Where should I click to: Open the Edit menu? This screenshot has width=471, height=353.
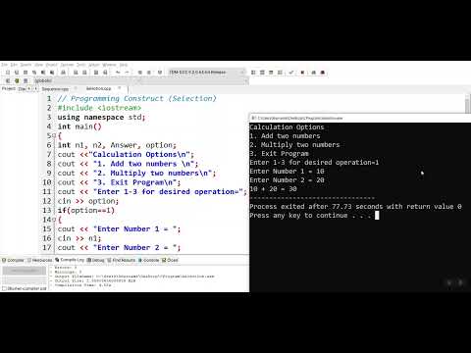(14, 65)
